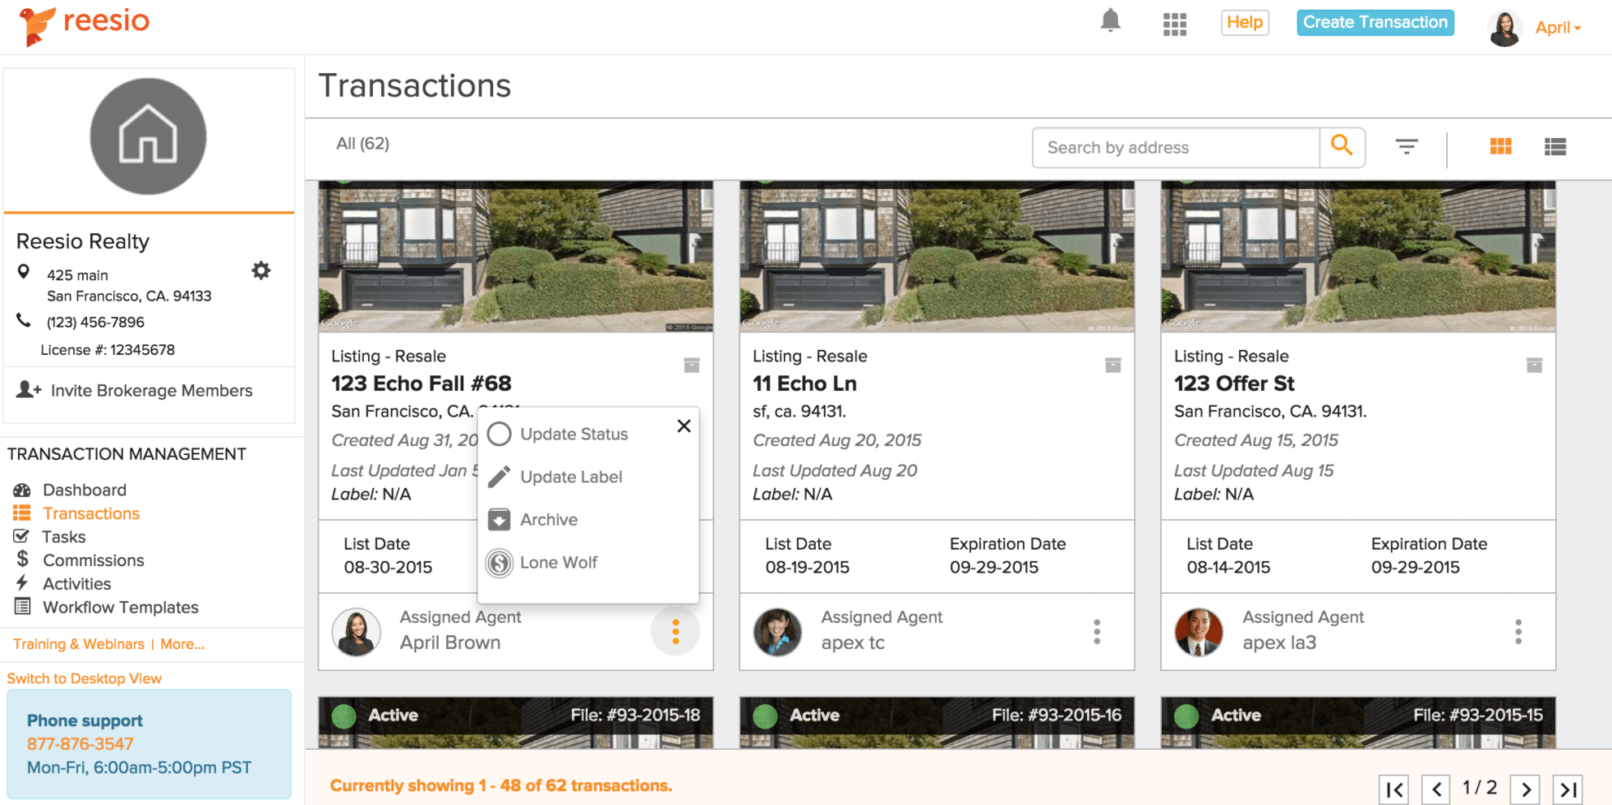Screen dimensions: 1612x805
Task: Open Training & Webinars link
Action: point(78,644)
